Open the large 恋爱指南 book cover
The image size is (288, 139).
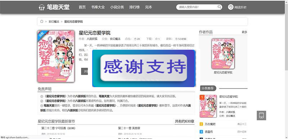(x=56, y=56)
